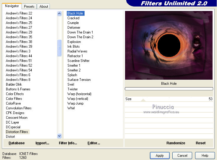Select Andrew's Filters 38 category

(19, 41)
